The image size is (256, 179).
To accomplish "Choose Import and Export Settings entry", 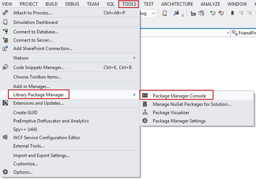I will [x=70, y=155].
